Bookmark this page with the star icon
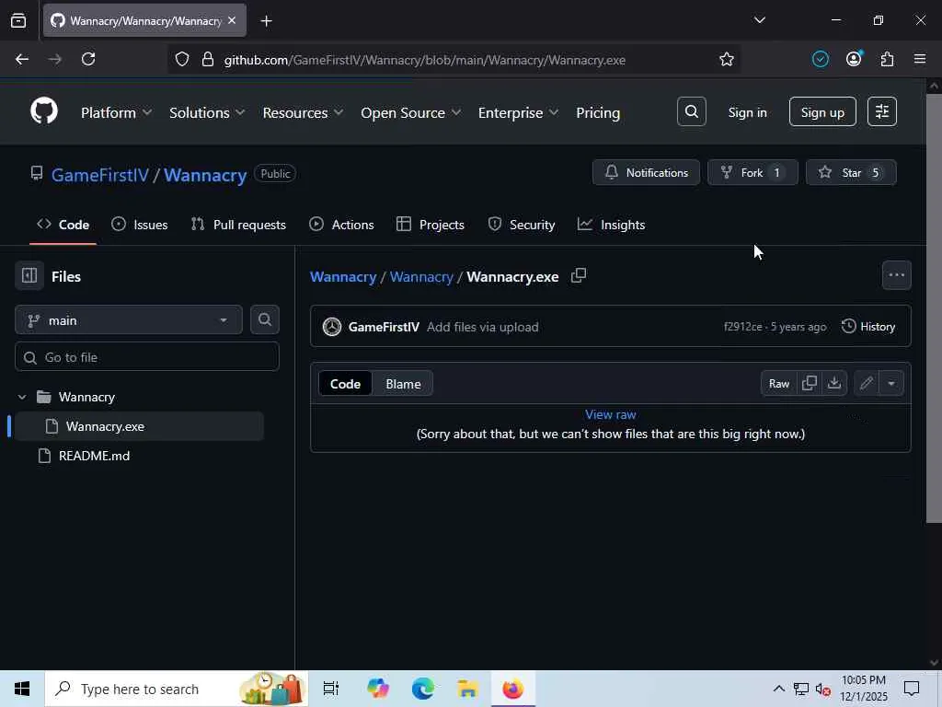Screen dimensions: 942x707 [x=727, y=60]
